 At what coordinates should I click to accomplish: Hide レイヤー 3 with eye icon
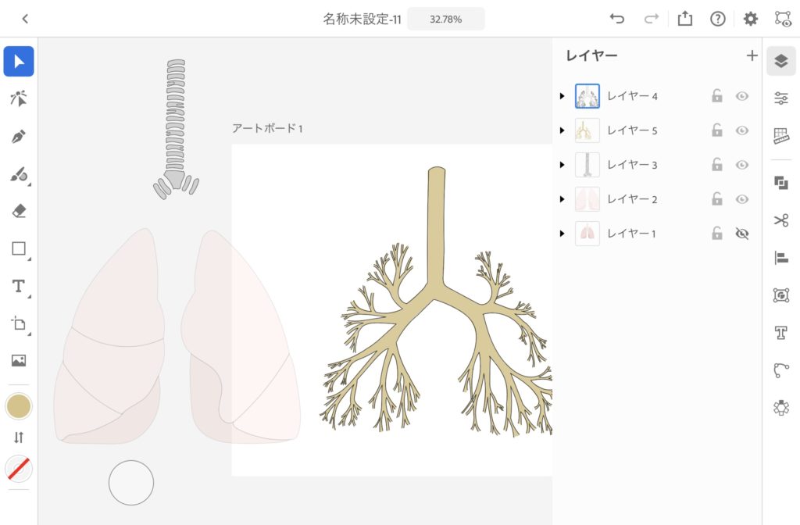[742, 165]
